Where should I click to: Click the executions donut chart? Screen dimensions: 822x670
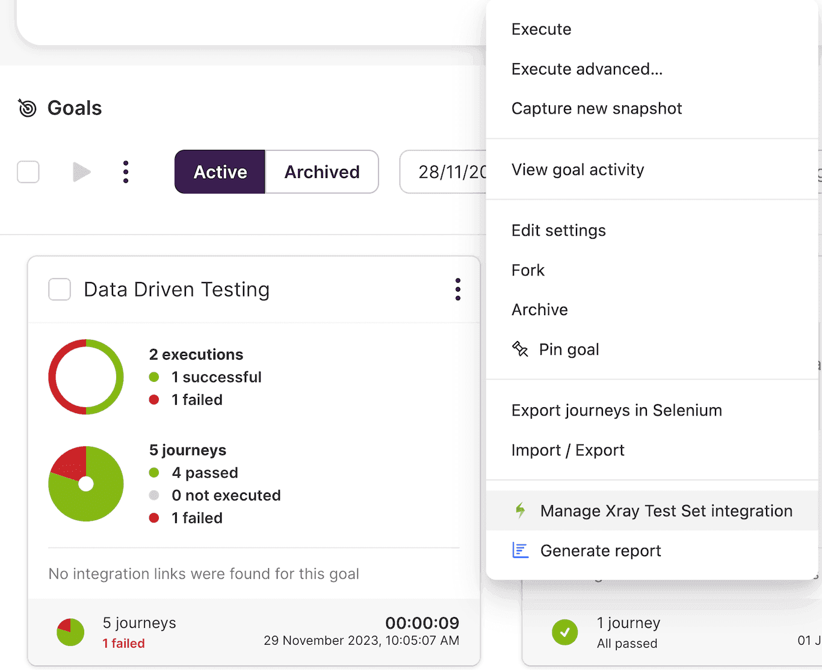(86, 377)
